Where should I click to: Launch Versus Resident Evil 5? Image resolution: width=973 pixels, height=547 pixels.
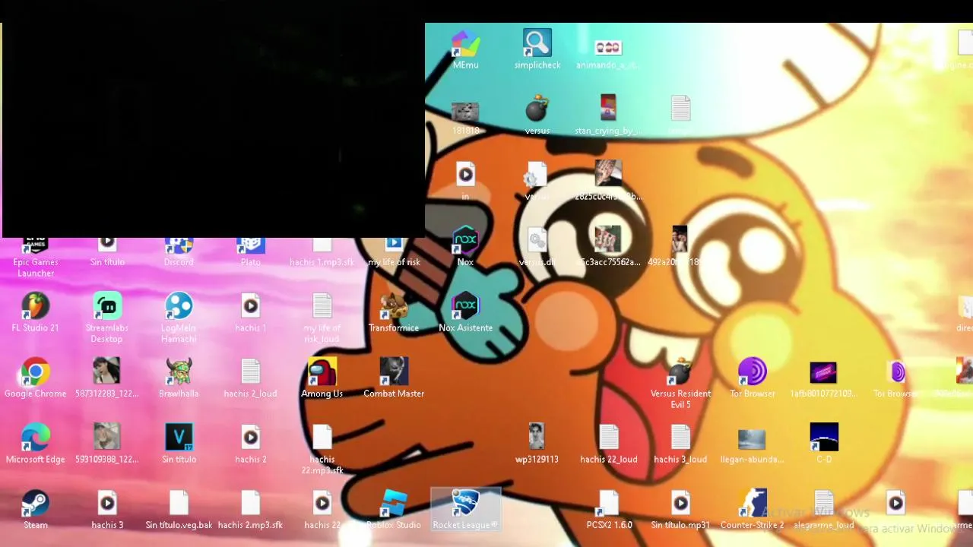pos(680,383)
